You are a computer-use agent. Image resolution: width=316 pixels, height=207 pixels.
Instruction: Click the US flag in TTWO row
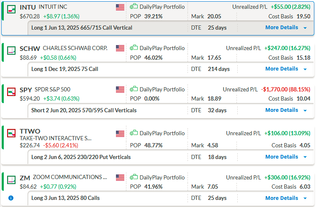point(120,134)
